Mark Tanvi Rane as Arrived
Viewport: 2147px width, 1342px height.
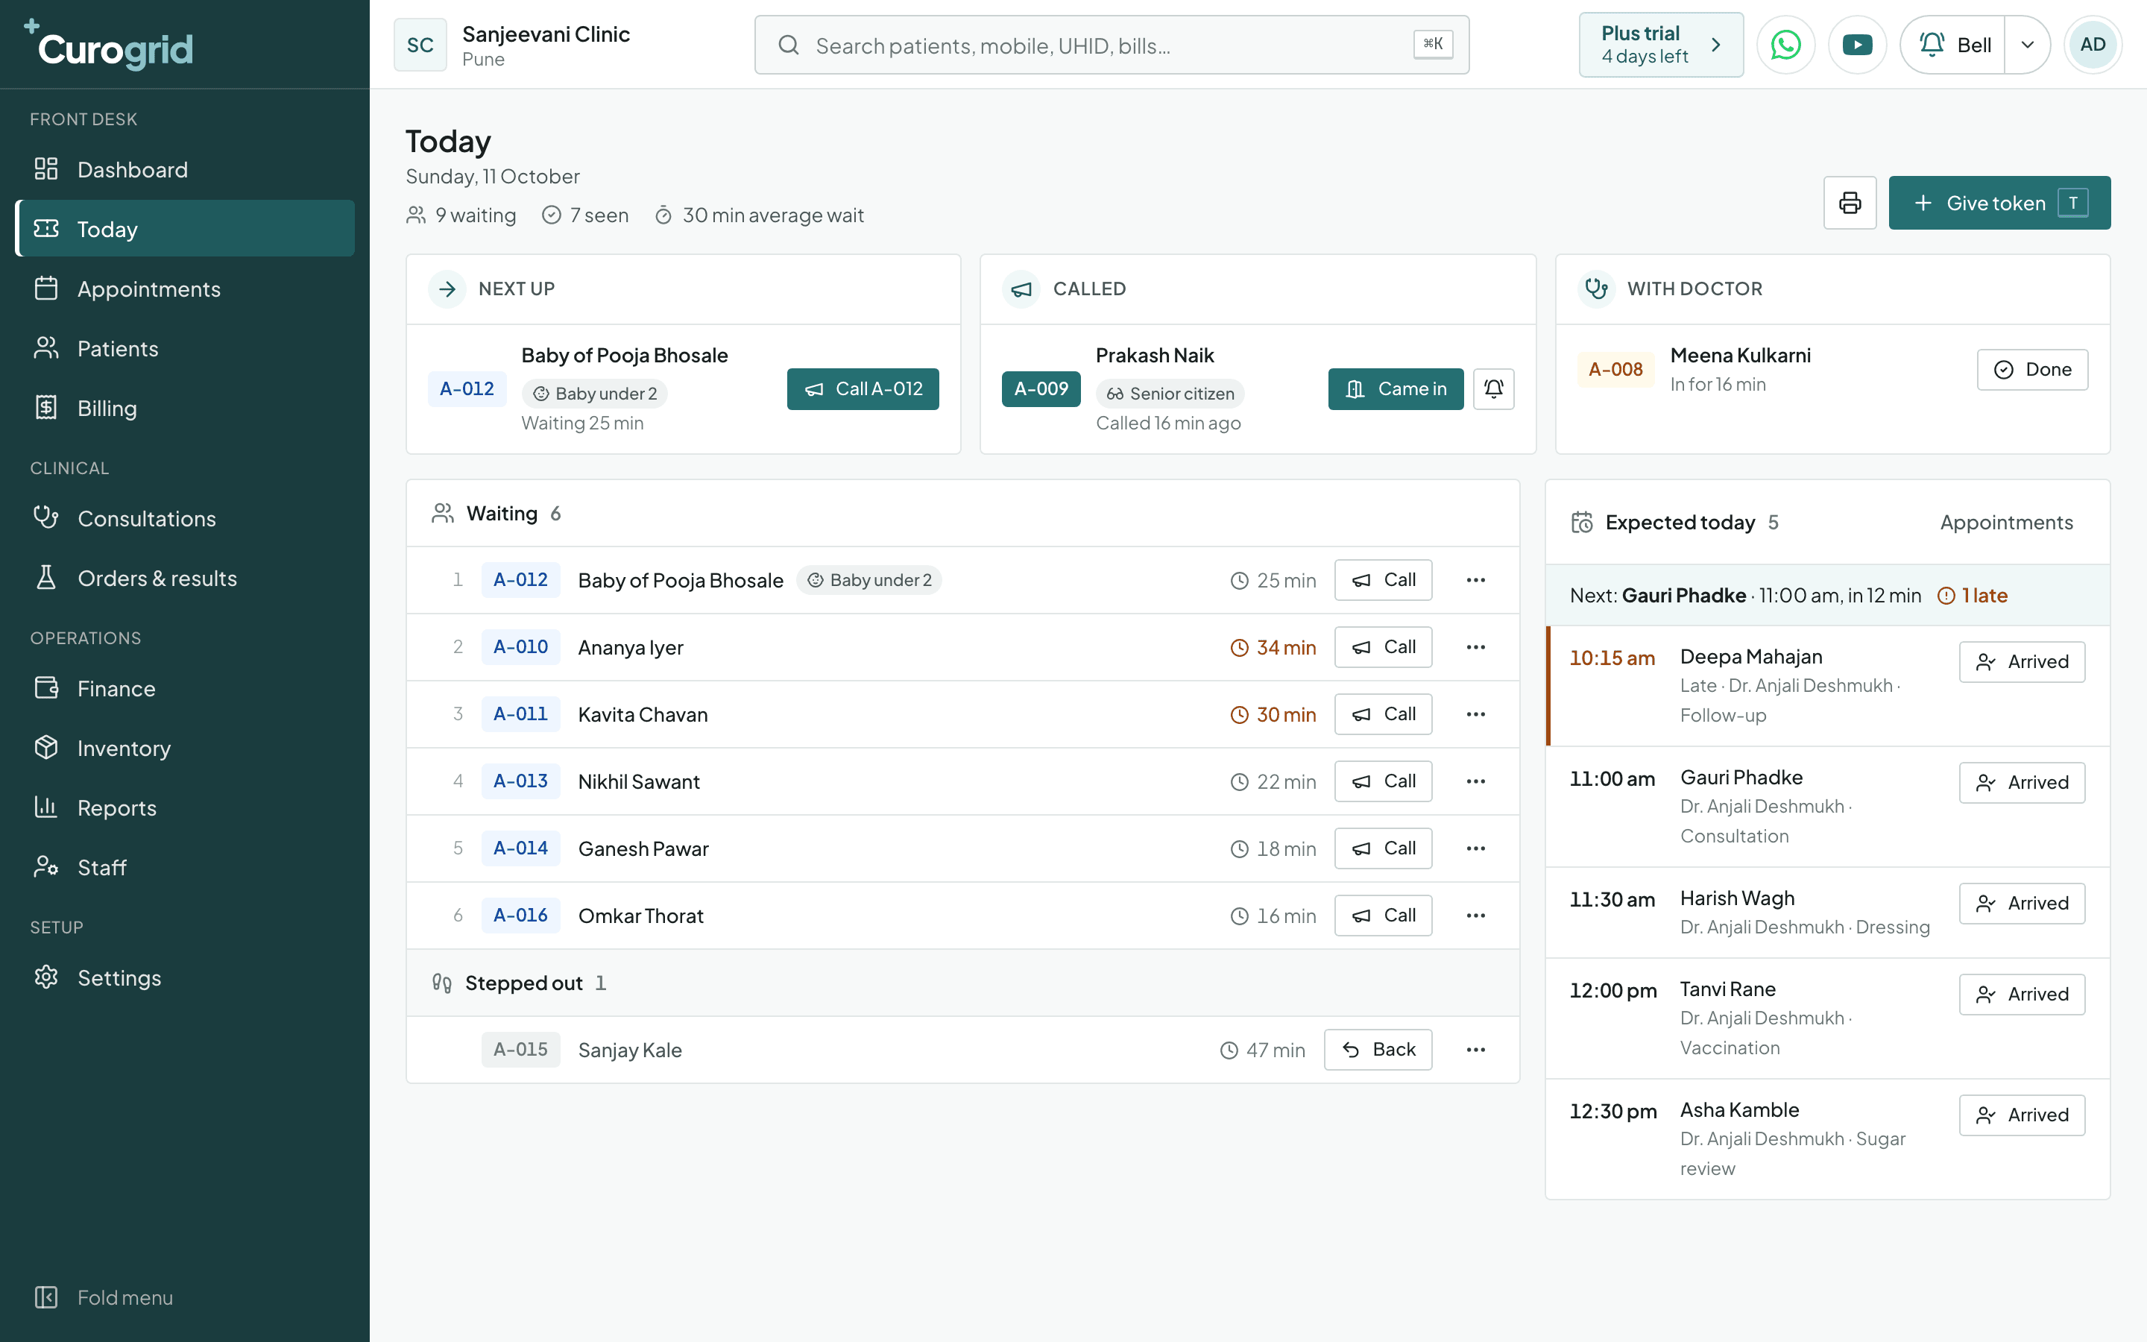(2022, 995)
